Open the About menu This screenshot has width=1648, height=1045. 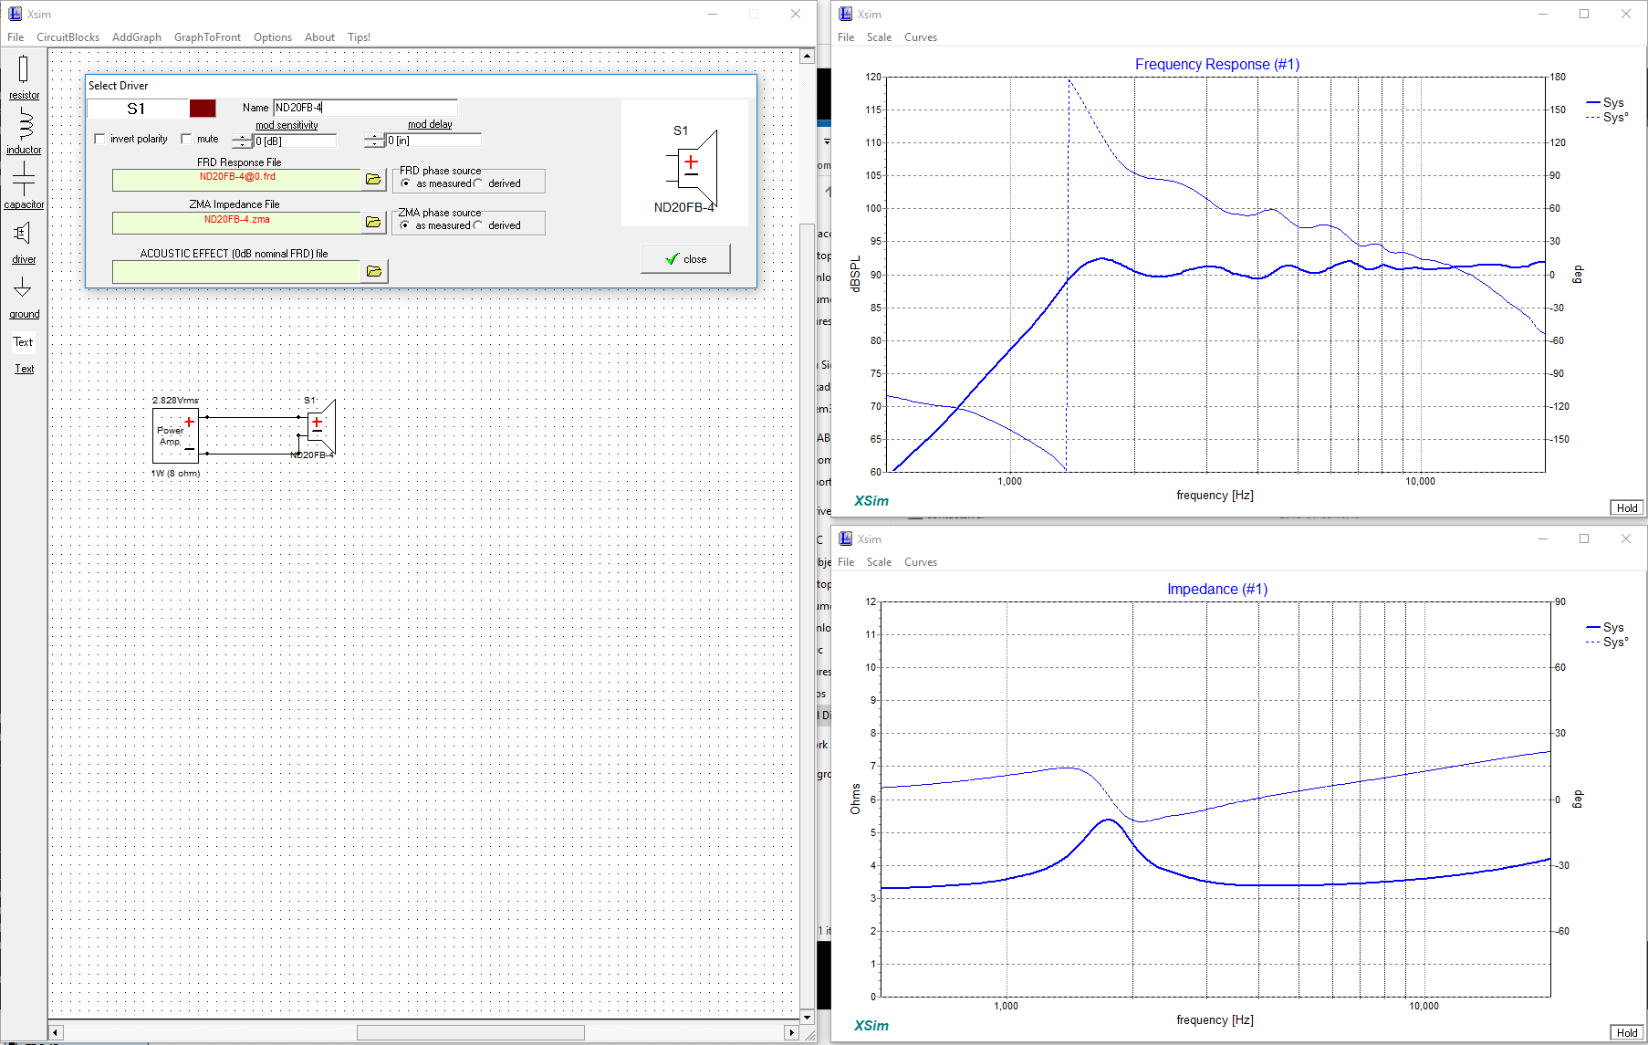coord(319,37)
